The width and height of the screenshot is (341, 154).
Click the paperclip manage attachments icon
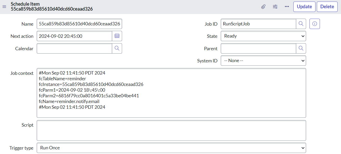[x=263, y=7]
